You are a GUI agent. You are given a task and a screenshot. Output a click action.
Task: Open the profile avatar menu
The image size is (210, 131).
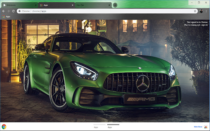(x=201, y=11)
